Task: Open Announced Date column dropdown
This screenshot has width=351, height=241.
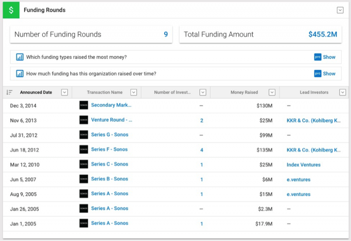Action: (x=64, y=92)
